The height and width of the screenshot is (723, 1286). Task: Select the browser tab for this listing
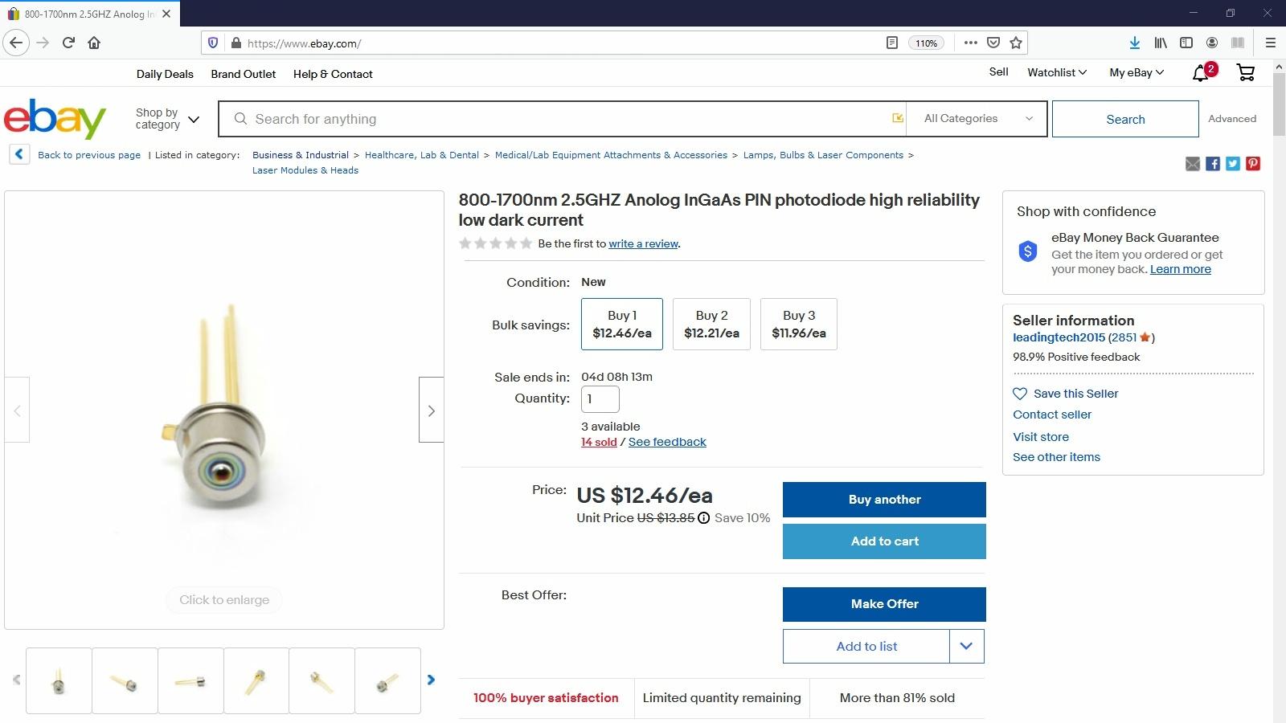[88, 14]
